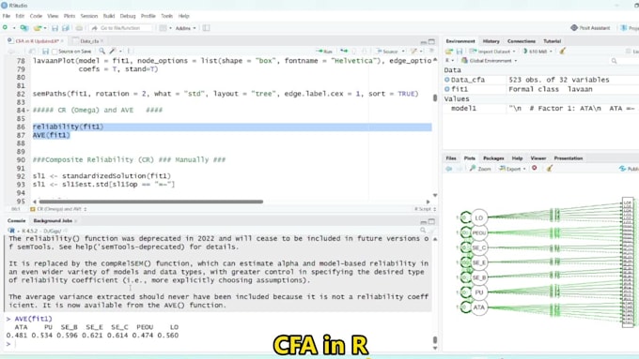
Task: Click the Go to file/function field
Action: coord(121,28)
